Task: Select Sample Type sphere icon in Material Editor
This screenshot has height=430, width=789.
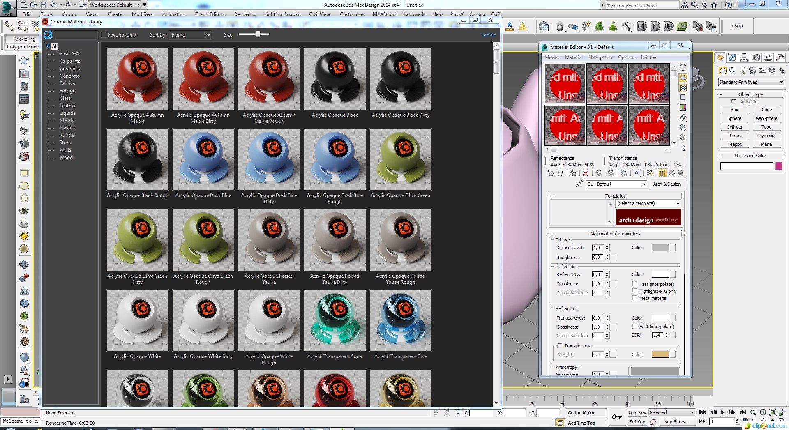Action: (683, 67)
